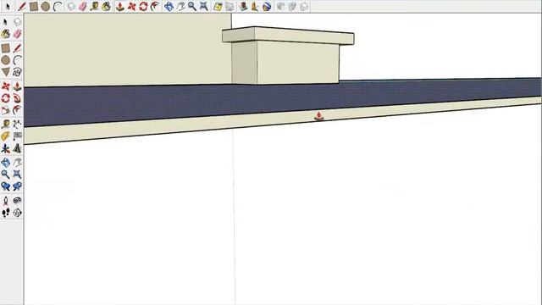Viewport: 542px width, 305px height.
Task: Pick the Dimension tool
Action: (x=17, y=125)
